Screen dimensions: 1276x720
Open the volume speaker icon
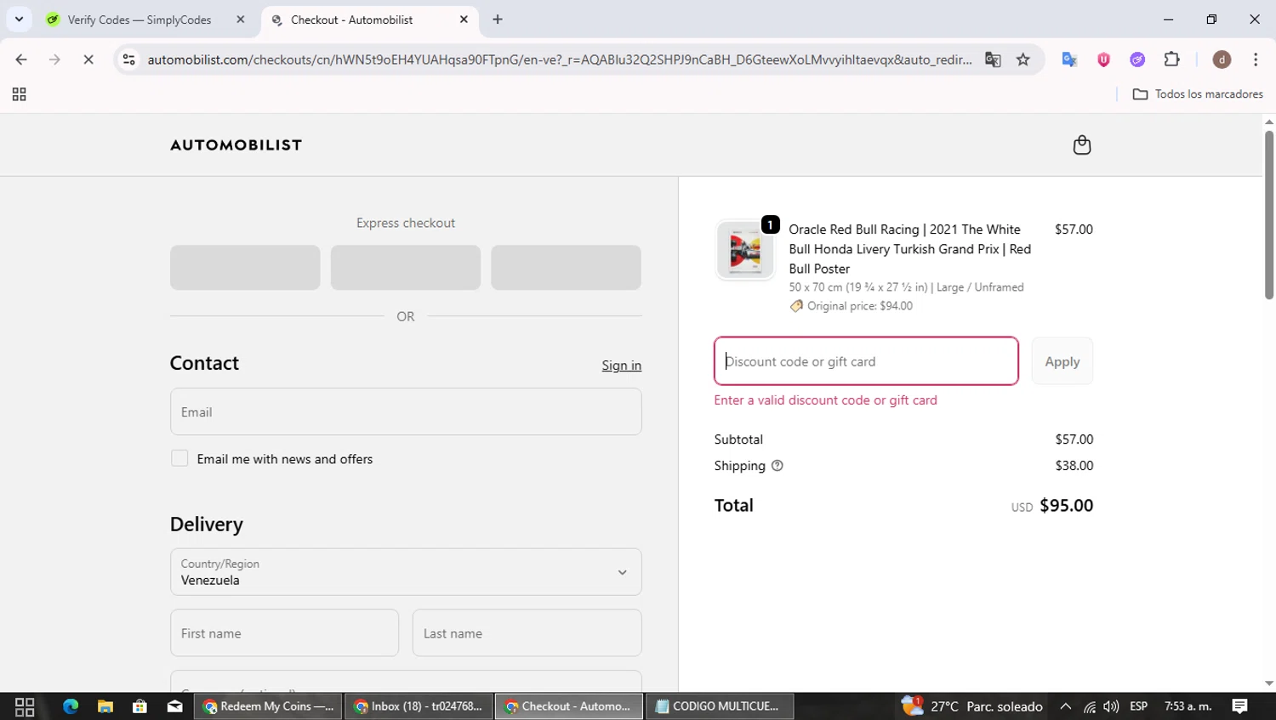click(x=1111, y=706)
